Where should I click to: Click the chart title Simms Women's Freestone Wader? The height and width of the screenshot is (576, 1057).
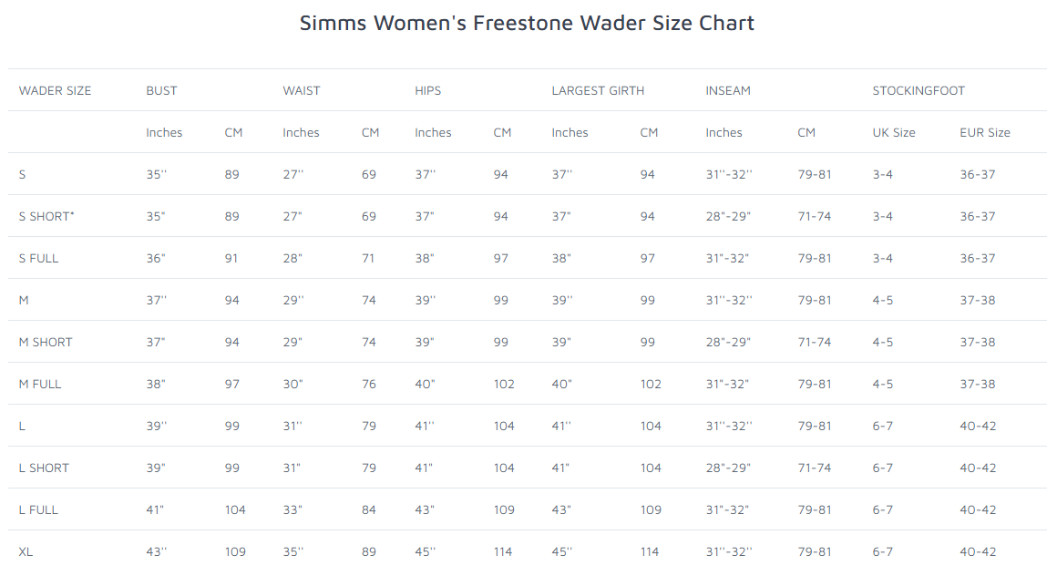tap(527, 23)
